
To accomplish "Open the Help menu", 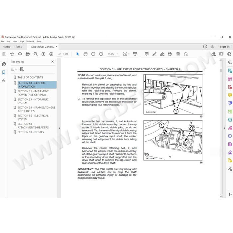I will (x=39, y=42).
